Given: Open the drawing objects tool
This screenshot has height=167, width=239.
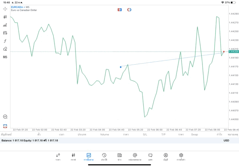Looking at the screenshot, I should tap(5, 49).
